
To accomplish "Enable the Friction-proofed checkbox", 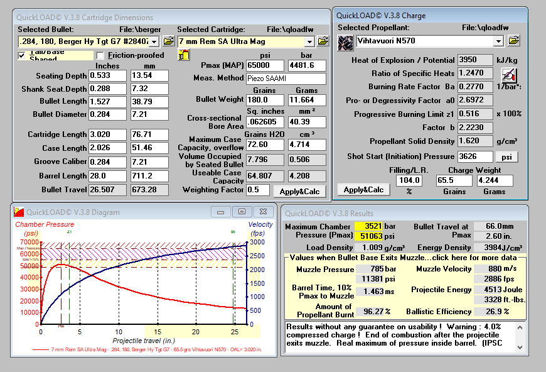I will pyautogui.click(x=101, y=56).
